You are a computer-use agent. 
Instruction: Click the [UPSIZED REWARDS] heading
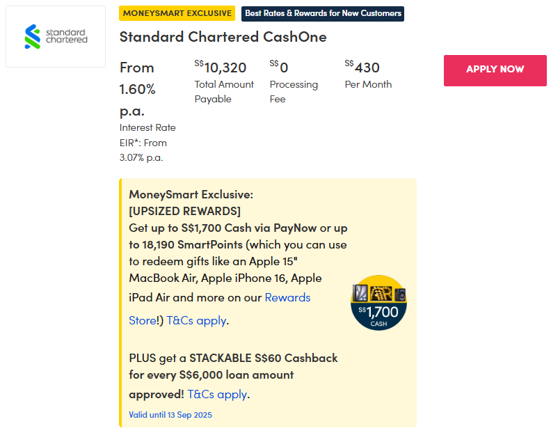pyautogui.click(x=184, y=211)
